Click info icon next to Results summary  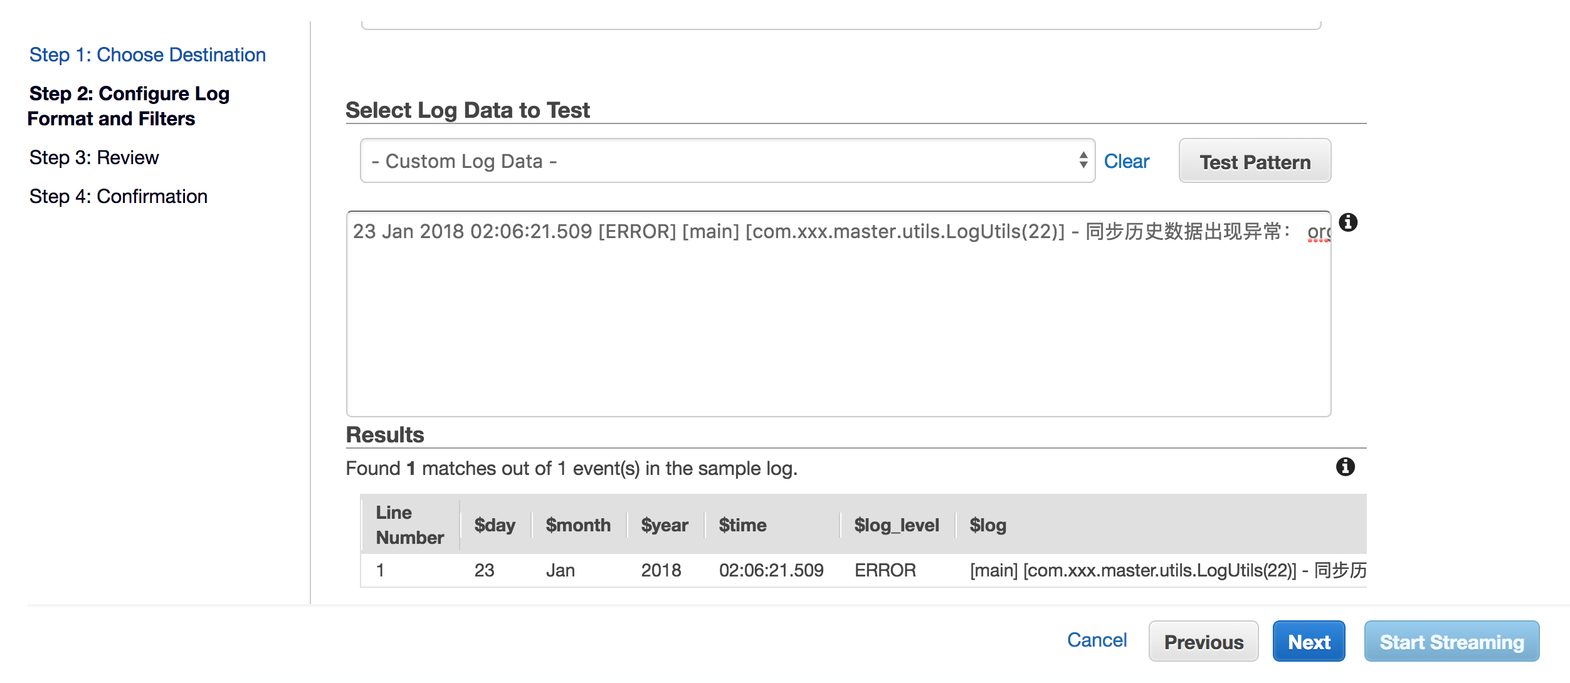point(1345,467)
